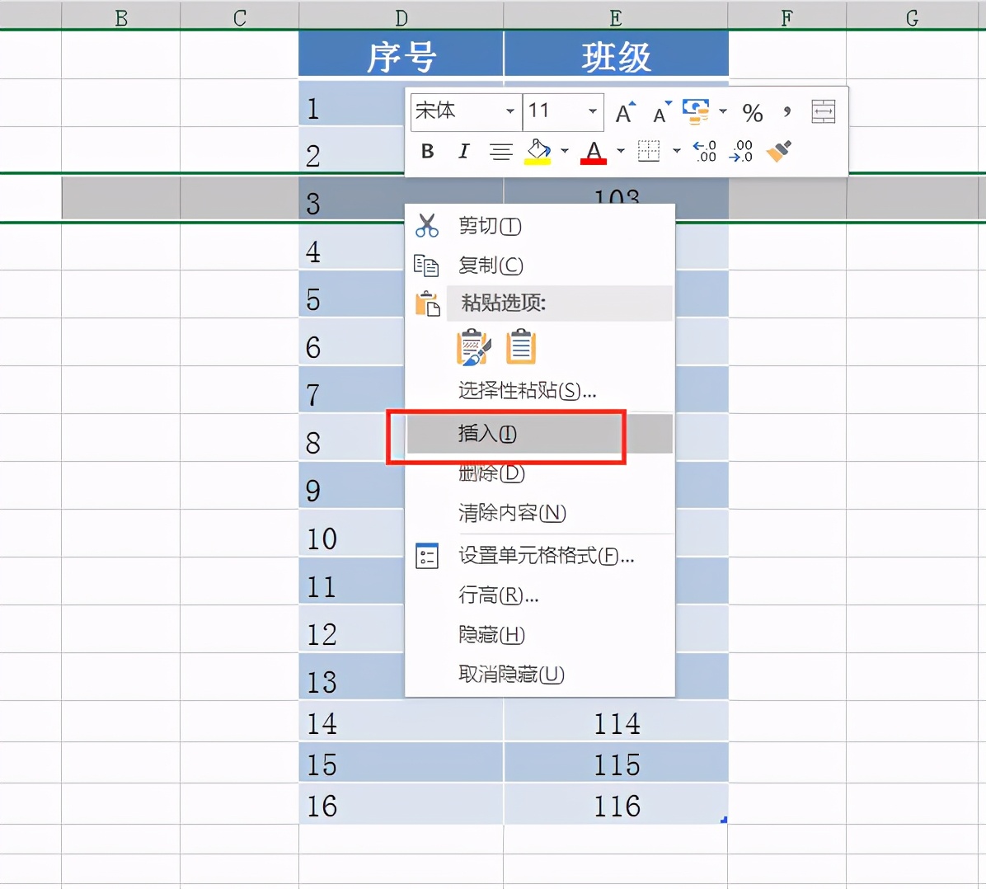Add a decimal place

tap(704, 151)
